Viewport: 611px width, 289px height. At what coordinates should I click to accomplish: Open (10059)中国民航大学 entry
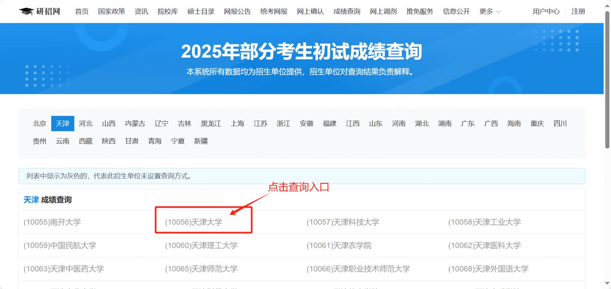click(x=60, y=245)
